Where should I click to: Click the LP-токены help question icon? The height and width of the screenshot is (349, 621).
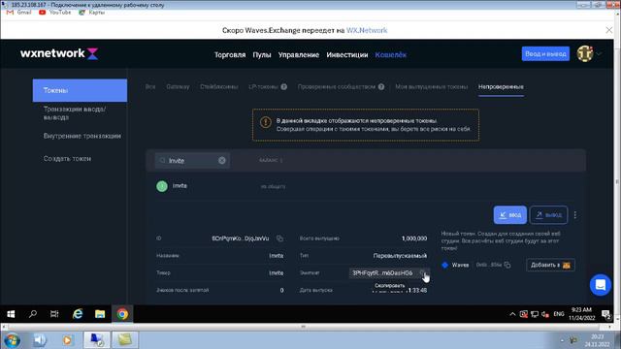[284, 86]
